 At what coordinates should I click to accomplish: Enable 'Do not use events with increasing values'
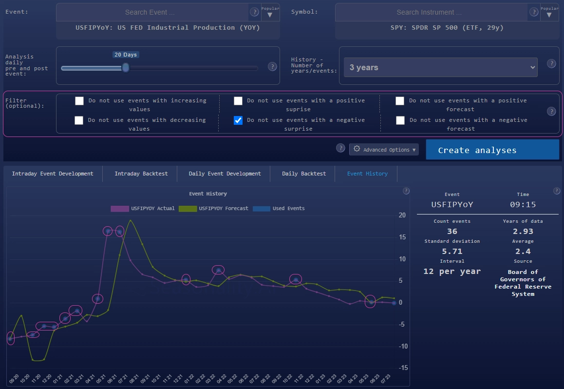pyautogui.click(x=79, y=101)
